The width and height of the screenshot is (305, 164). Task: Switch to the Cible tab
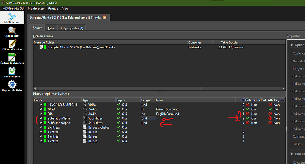52,28
